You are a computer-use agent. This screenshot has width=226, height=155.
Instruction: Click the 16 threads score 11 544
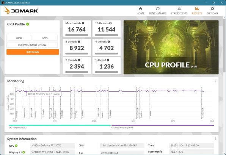(x=107, y=30)
